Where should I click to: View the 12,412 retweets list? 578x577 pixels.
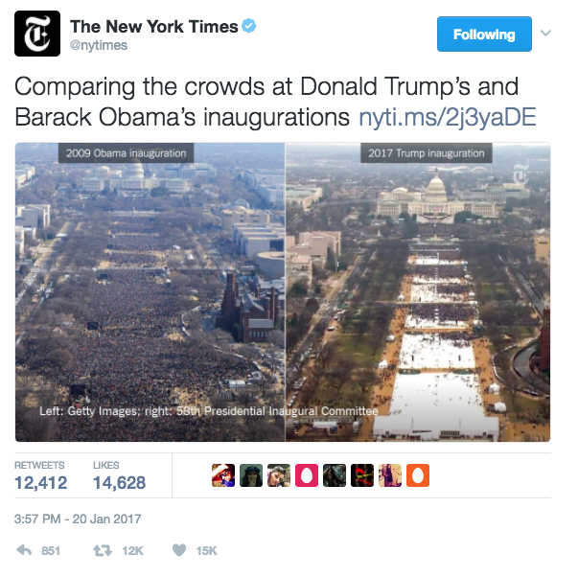coord(40,475)
